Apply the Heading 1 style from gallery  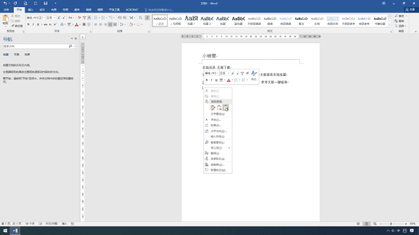pyautogui.click(x=192, y=20)
